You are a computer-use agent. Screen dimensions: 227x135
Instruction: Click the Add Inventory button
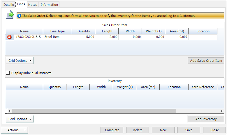[206, 119]
